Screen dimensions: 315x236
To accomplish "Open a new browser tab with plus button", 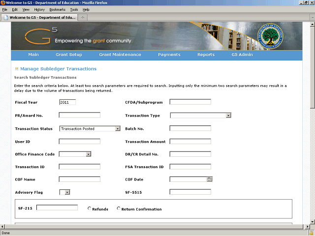I will (83, 18).
